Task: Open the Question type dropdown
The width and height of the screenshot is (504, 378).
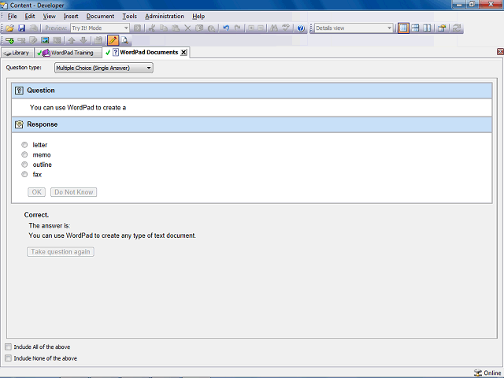Action: point(103,68)
